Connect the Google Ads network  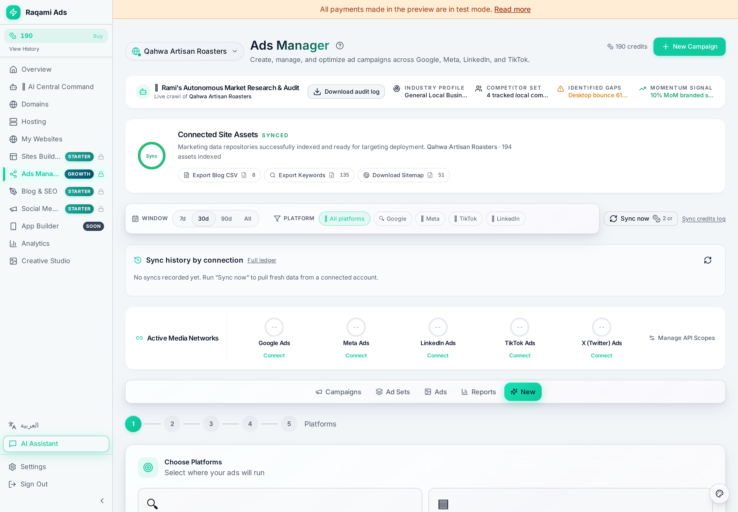[274, 355]
